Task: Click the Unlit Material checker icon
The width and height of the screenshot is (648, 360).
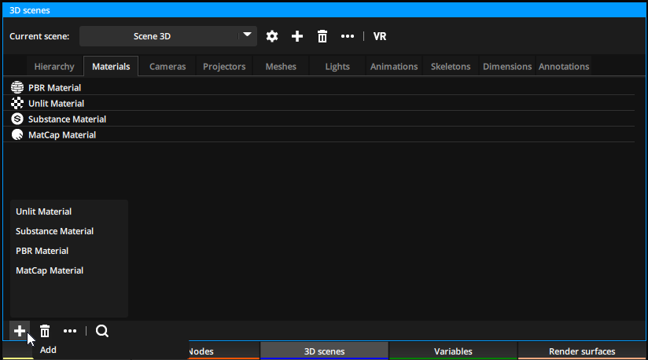Action: coord(17,103)
